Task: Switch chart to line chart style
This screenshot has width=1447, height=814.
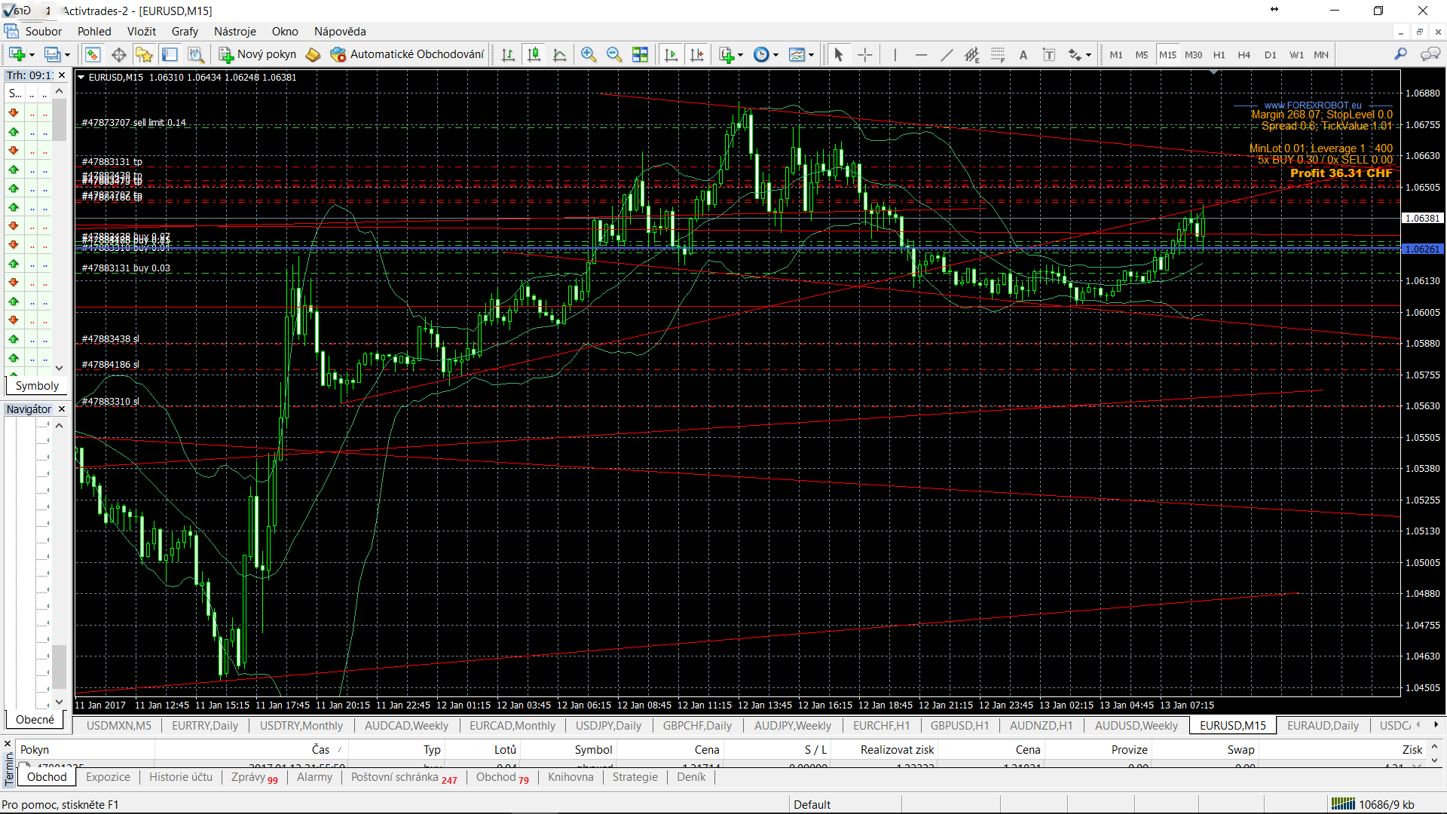Action: (560, 54)
